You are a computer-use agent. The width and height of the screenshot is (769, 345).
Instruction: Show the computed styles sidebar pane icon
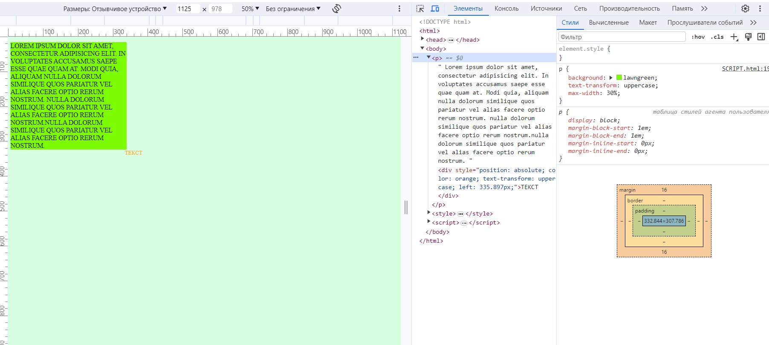761,37
